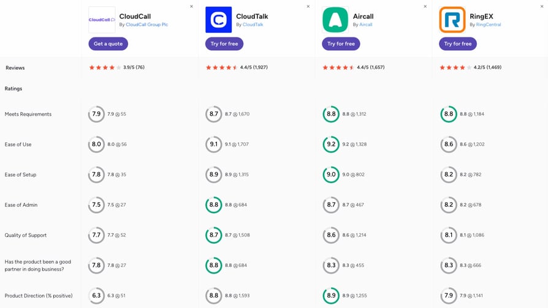
Task: Open the CloudTalk vendor link
Action: (x=253, y=24)
